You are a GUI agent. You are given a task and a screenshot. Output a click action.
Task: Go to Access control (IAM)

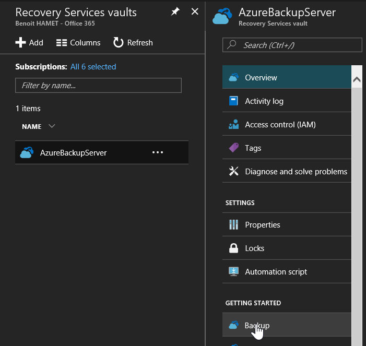(280, 125)
